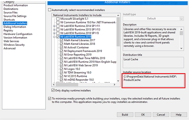Click the Distribution title field
The height and width of the screenshot is (120, 189).
point(153,62)
